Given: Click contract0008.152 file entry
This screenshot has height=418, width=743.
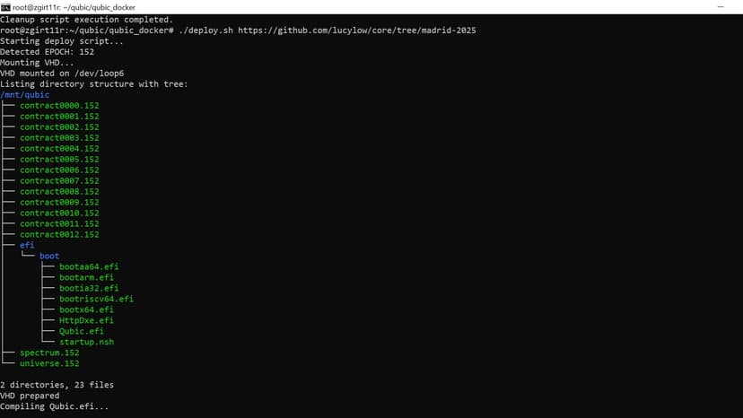Looking at the screenshot, I should point(59,191).
